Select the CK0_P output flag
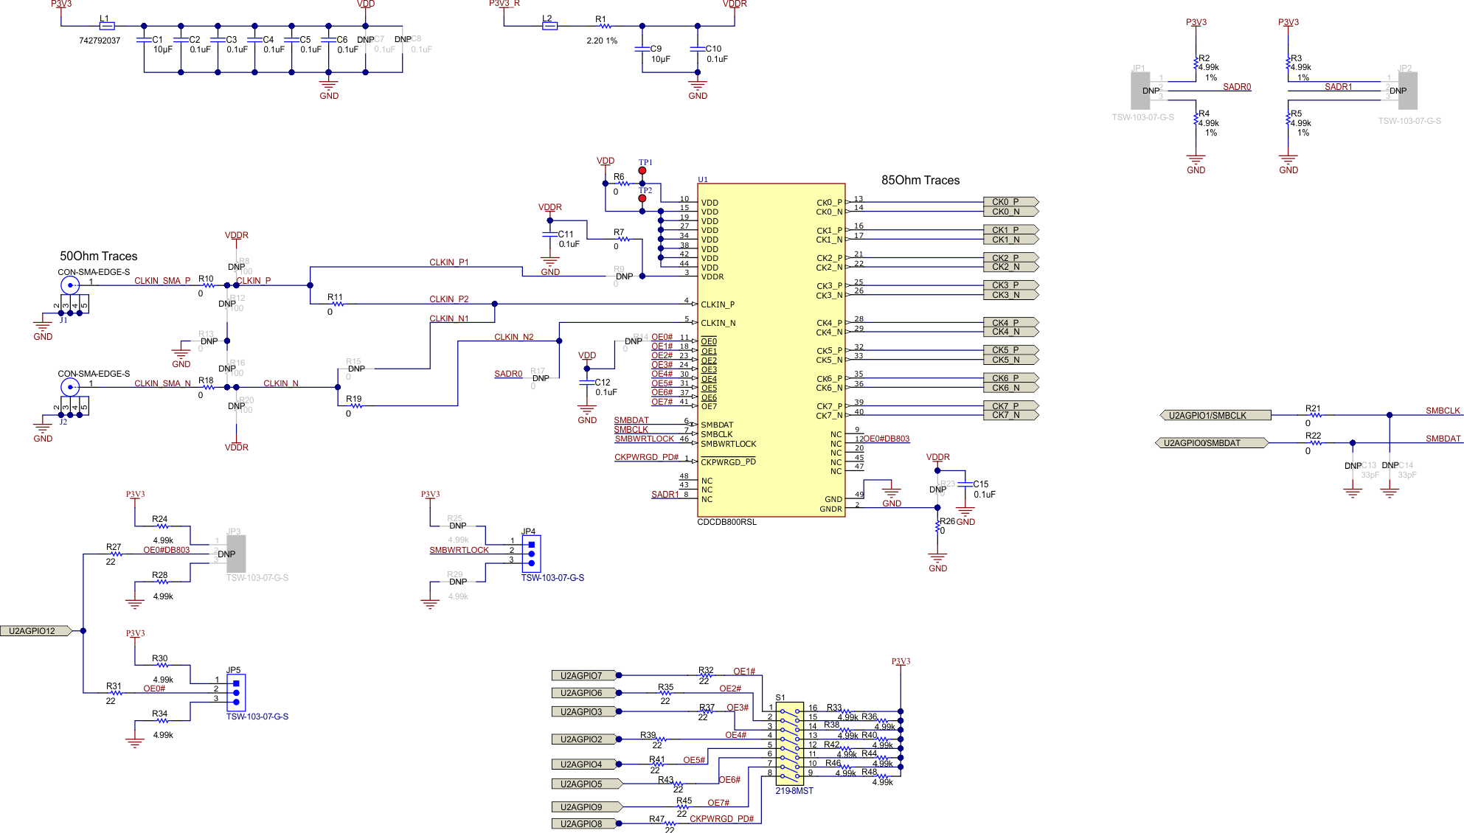The image size is (1464, 833). [1010, 202]
